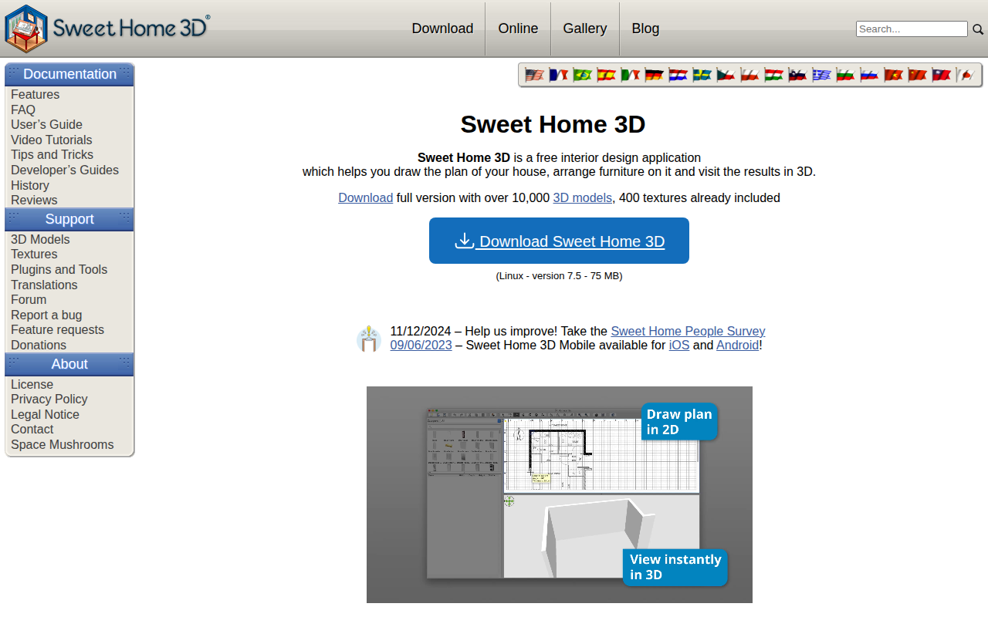Focus the Search input field
Image resolution: width=988 pixels, height=617 pixels.
(x=912, y=29)
